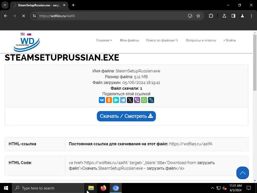Viewport: 257px width, 193px height.
Task: Go back to the previous page
Action: [x=6, y=16]
